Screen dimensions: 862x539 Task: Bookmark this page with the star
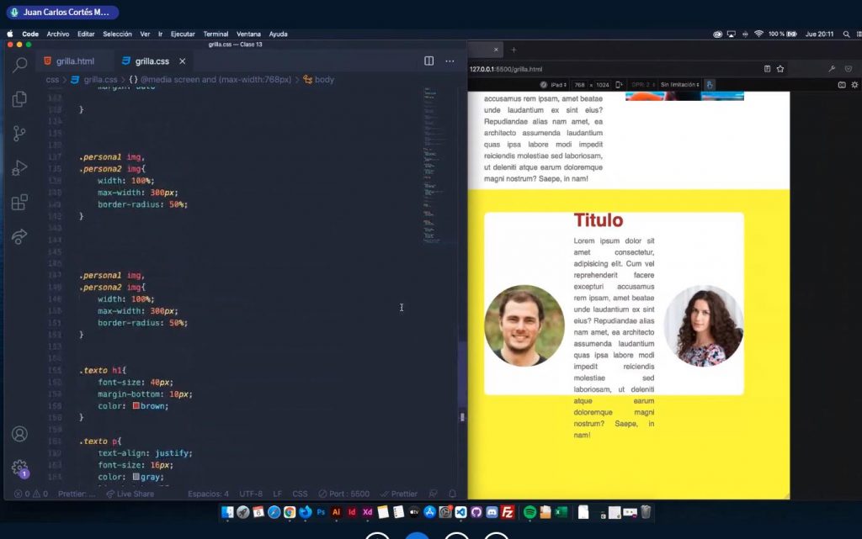point(780,69)
